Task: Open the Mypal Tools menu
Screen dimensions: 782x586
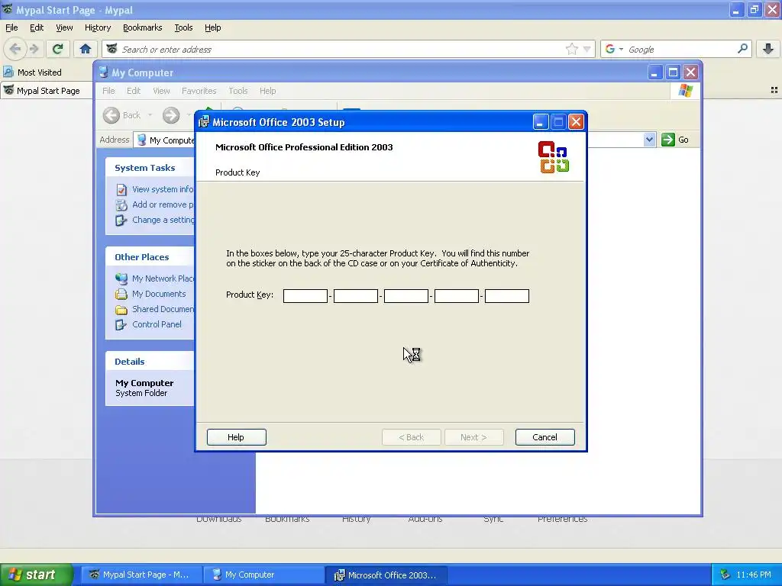Action: click(183, 27)
